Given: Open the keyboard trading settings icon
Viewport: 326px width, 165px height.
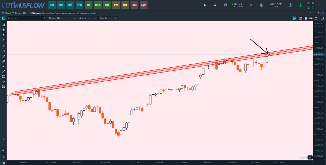Looking at the screenshot, I should (301, 18).
